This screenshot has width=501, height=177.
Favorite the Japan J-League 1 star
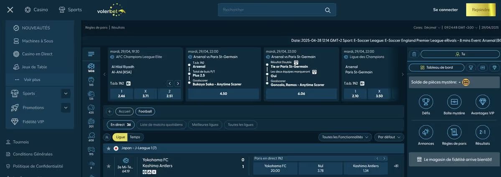pos(109,148)
